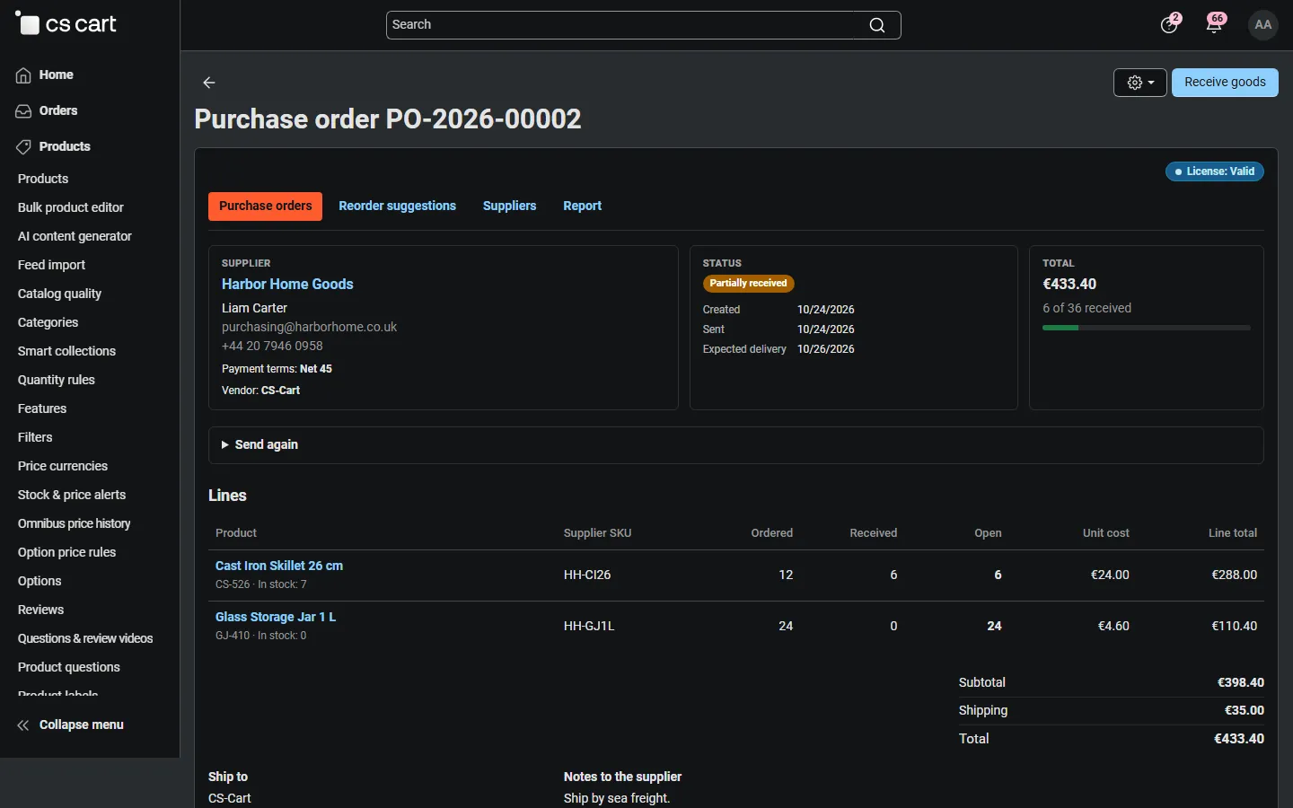
Task: Click the CS-Cart logo
Action: pos(66,24)
